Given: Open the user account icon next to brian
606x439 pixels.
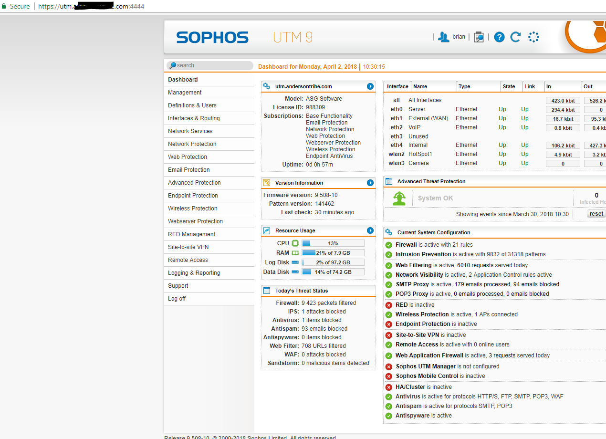Looking at the screenshot, I should [x=444, y=37].
